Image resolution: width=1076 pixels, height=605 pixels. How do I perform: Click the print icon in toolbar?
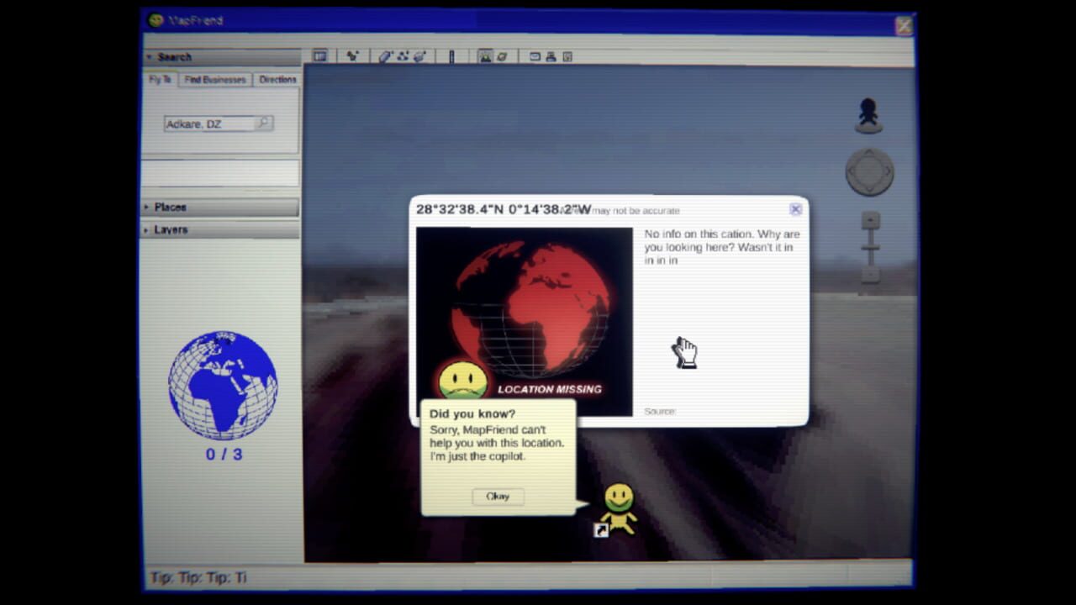[551, 56]
